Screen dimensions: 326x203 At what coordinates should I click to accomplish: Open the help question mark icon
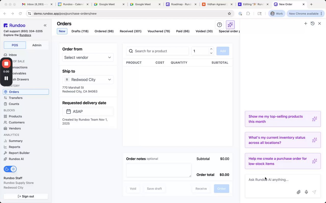click(219, 25)
